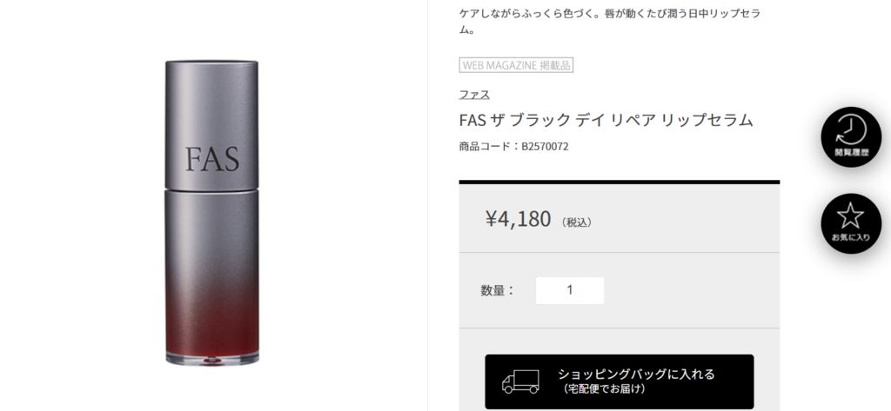
Task: Click the ¥4,180 price
Action: (518, 219)
